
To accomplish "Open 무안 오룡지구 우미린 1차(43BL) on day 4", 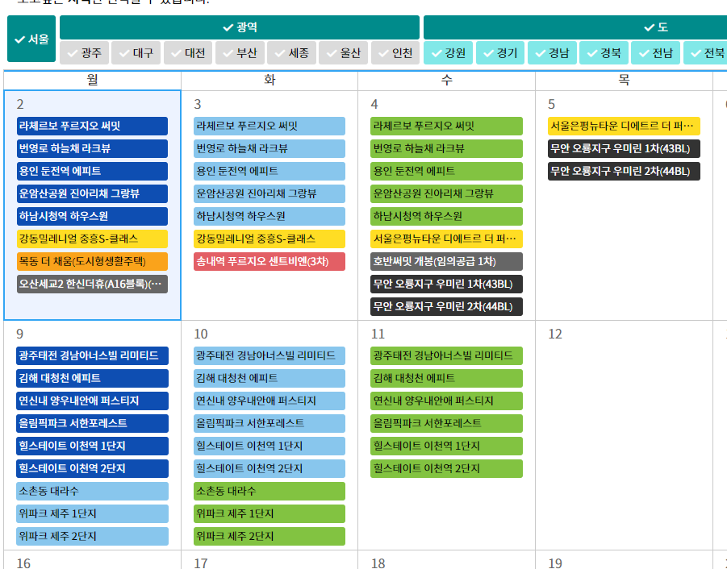I will (446, 284).
